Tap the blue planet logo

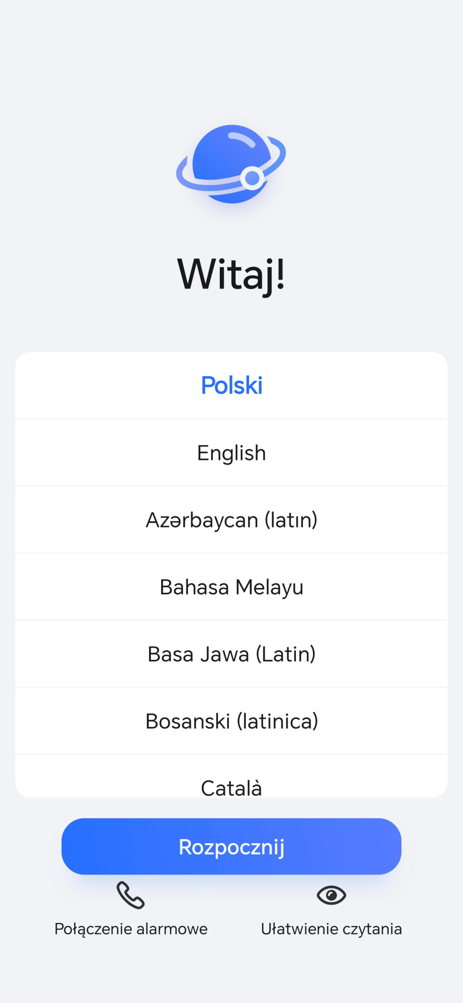[231, 164]
